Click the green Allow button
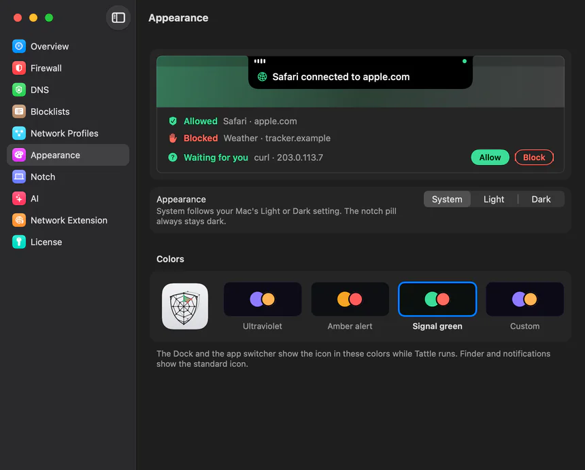This screenshot has width=585, height=470. point(490,157)
